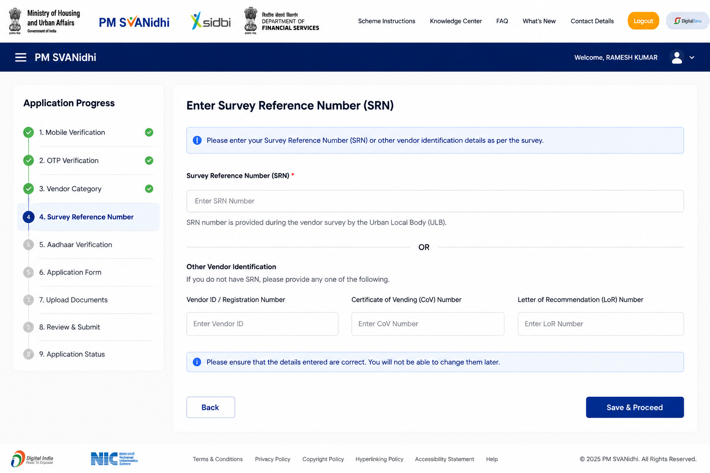
Task: Click the info icon in the SRN notice
Action: click(197, 140)
